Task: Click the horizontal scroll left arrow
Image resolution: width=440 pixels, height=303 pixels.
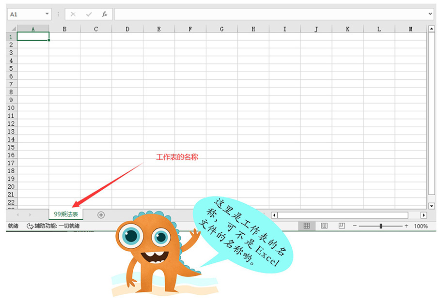Action: (x=274, y=215)
